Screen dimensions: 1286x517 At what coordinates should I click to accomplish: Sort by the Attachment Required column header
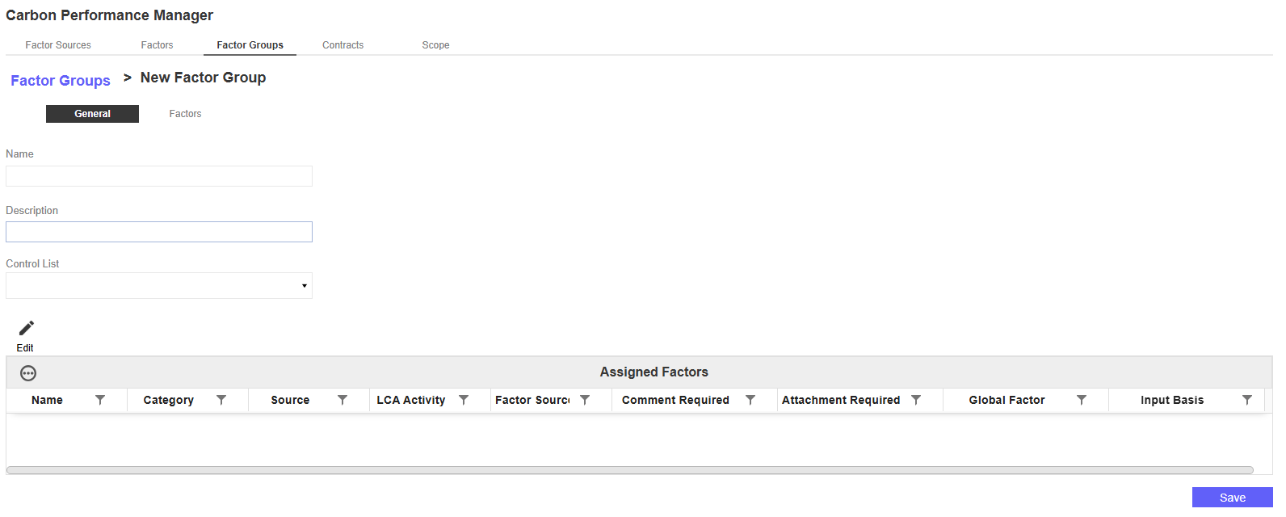[x=841, y=400]
